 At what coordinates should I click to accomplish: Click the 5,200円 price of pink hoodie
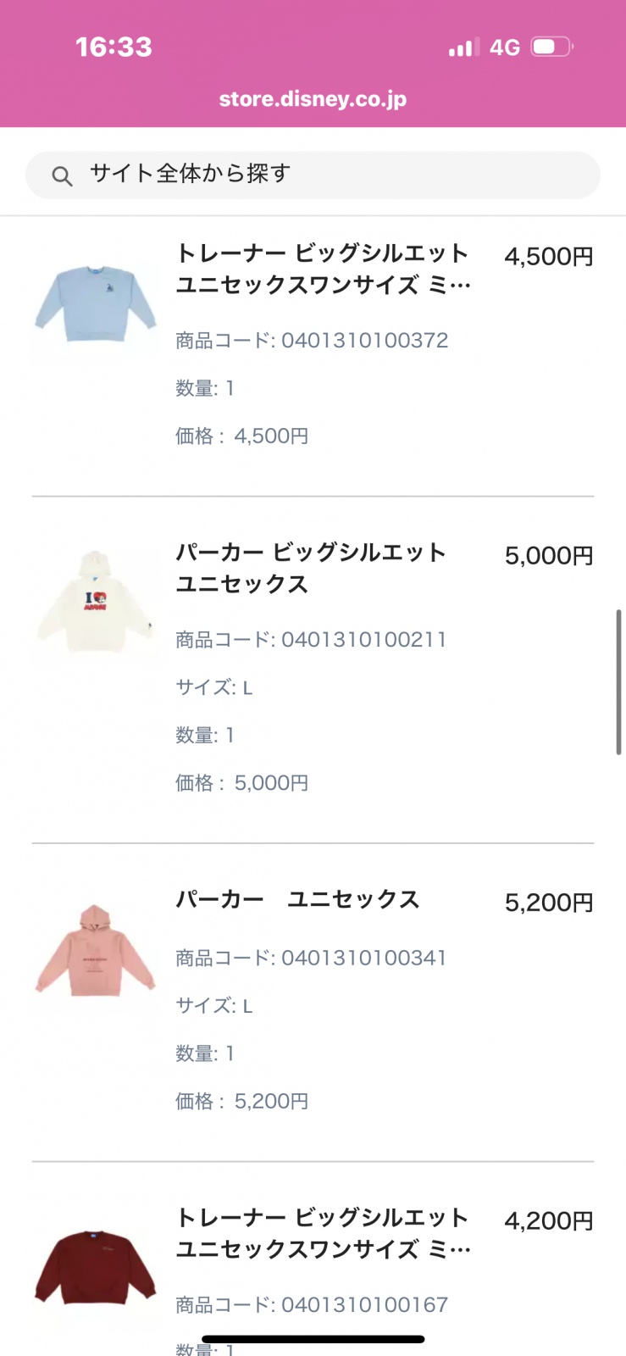point(549,903)
